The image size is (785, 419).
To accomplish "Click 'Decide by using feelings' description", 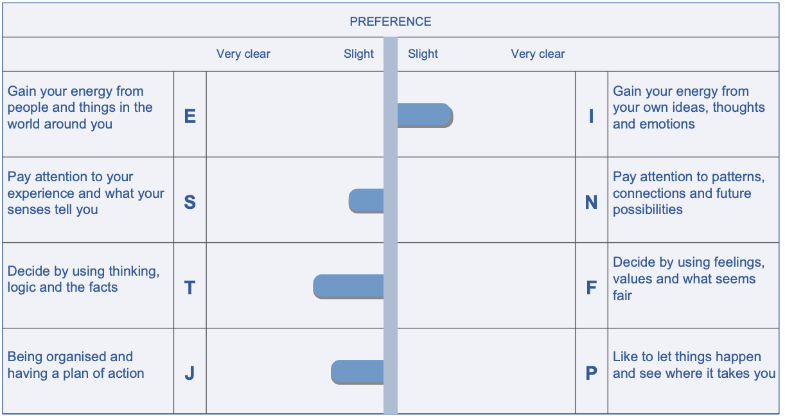I will 688,279.
